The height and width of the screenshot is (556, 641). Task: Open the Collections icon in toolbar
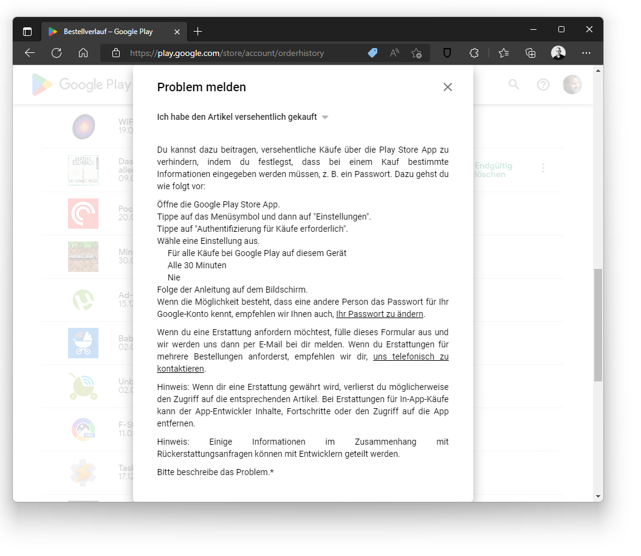tap(530, 54)
